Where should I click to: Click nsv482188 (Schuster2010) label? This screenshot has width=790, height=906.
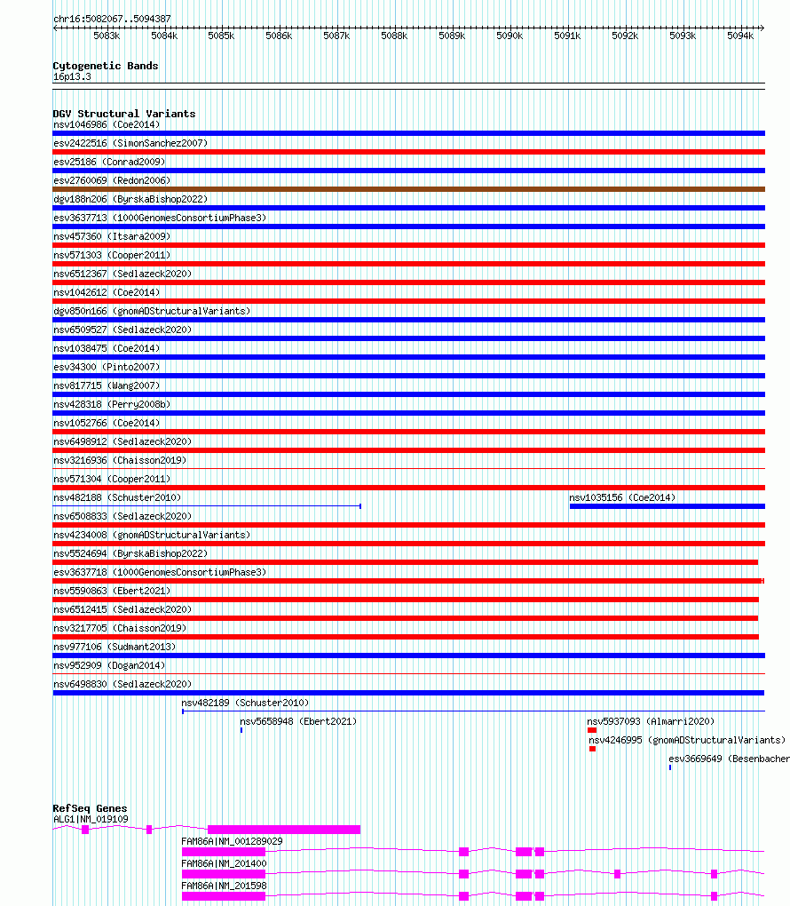(117, 497)
